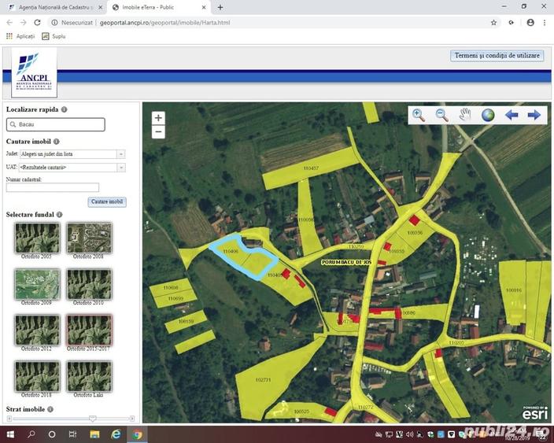Image resolution: width=554 pixels, height=443 pixels.
Task: Open info icon next to Strat imobile
Action: [x=50, y=409]
